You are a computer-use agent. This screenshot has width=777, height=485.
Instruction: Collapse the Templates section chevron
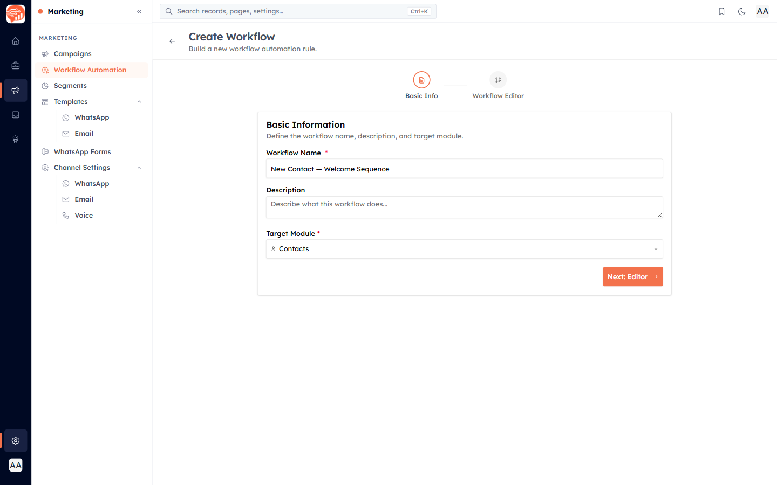[x=139, y=102]
